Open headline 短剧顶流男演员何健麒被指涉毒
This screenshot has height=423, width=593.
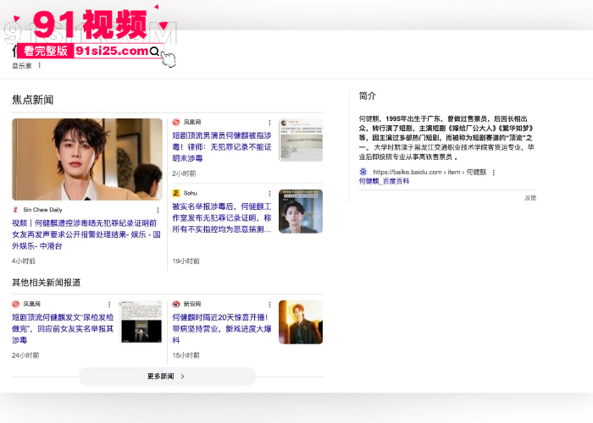click(x=222, y=147)
